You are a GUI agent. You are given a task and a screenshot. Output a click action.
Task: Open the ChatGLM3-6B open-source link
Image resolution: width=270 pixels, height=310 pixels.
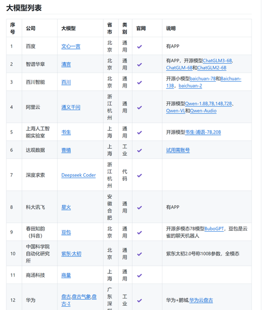tap(217, 60)
